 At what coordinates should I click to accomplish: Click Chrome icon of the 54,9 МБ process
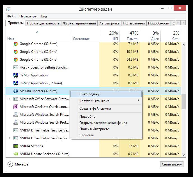(x=16, y=60)
